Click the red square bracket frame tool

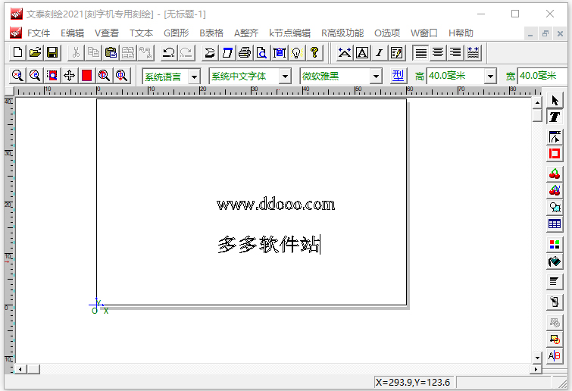(555, 154)
